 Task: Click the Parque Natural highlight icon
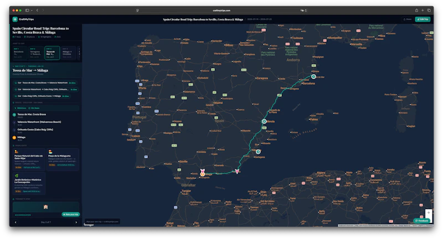click(17, 152)
